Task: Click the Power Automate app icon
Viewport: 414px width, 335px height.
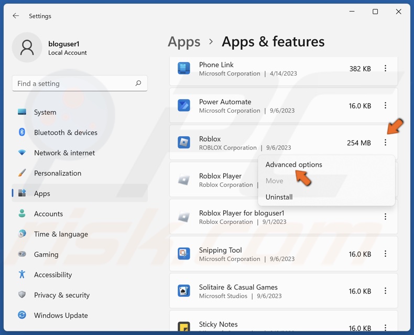Action: (x=184, y=105)
